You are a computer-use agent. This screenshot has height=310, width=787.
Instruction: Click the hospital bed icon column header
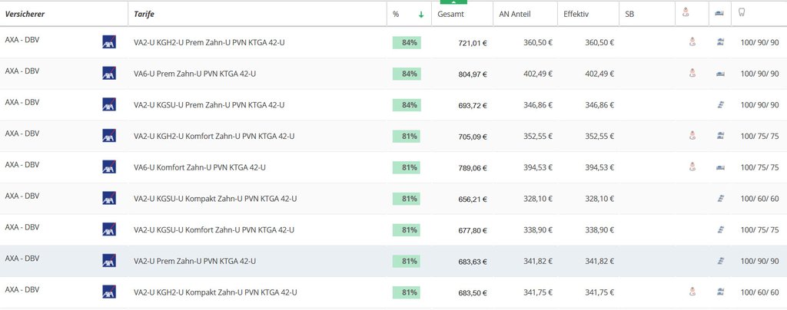tap(719, 13)
